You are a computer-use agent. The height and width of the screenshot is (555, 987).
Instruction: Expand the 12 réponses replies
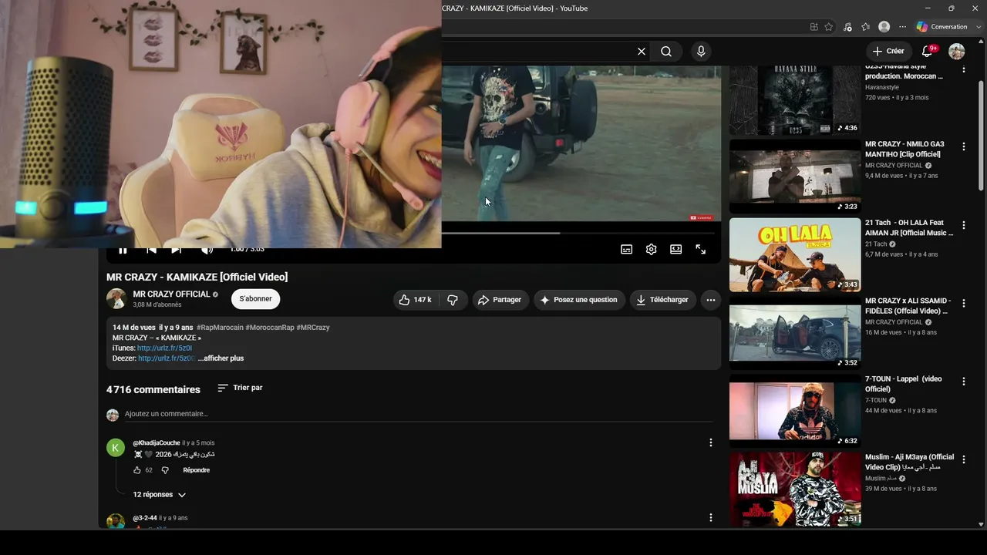point(160,495)
